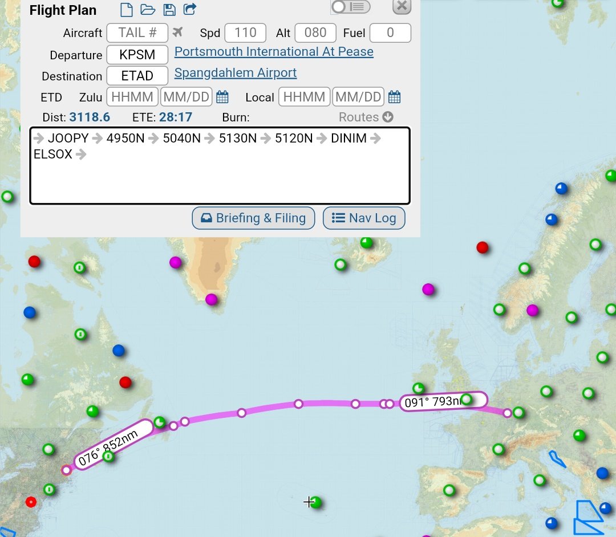Share the flight plan via export icon

(x=190, y=9)
